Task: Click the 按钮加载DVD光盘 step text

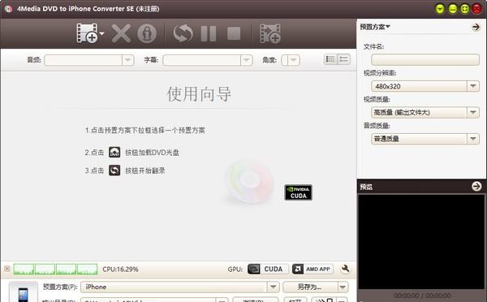Action: pyautogui.click(x=152, y=153)
